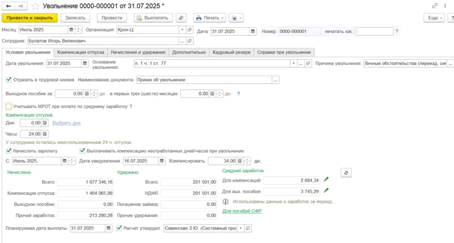Adjust the Выходное пособие days stepper arrows

(94, 94)
